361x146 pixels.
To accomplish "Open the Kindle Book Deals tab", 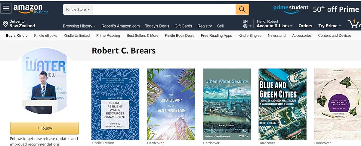I will tap(180, 35).
